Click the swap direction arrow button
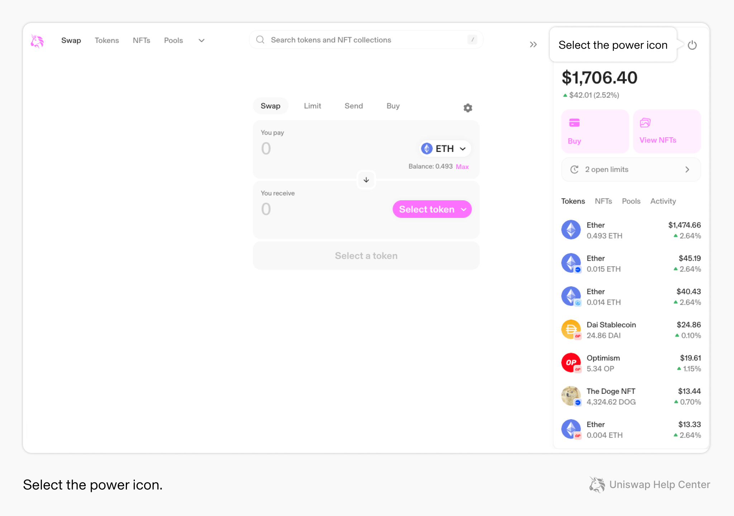734x516 pixels. click(x=366, y=180)
